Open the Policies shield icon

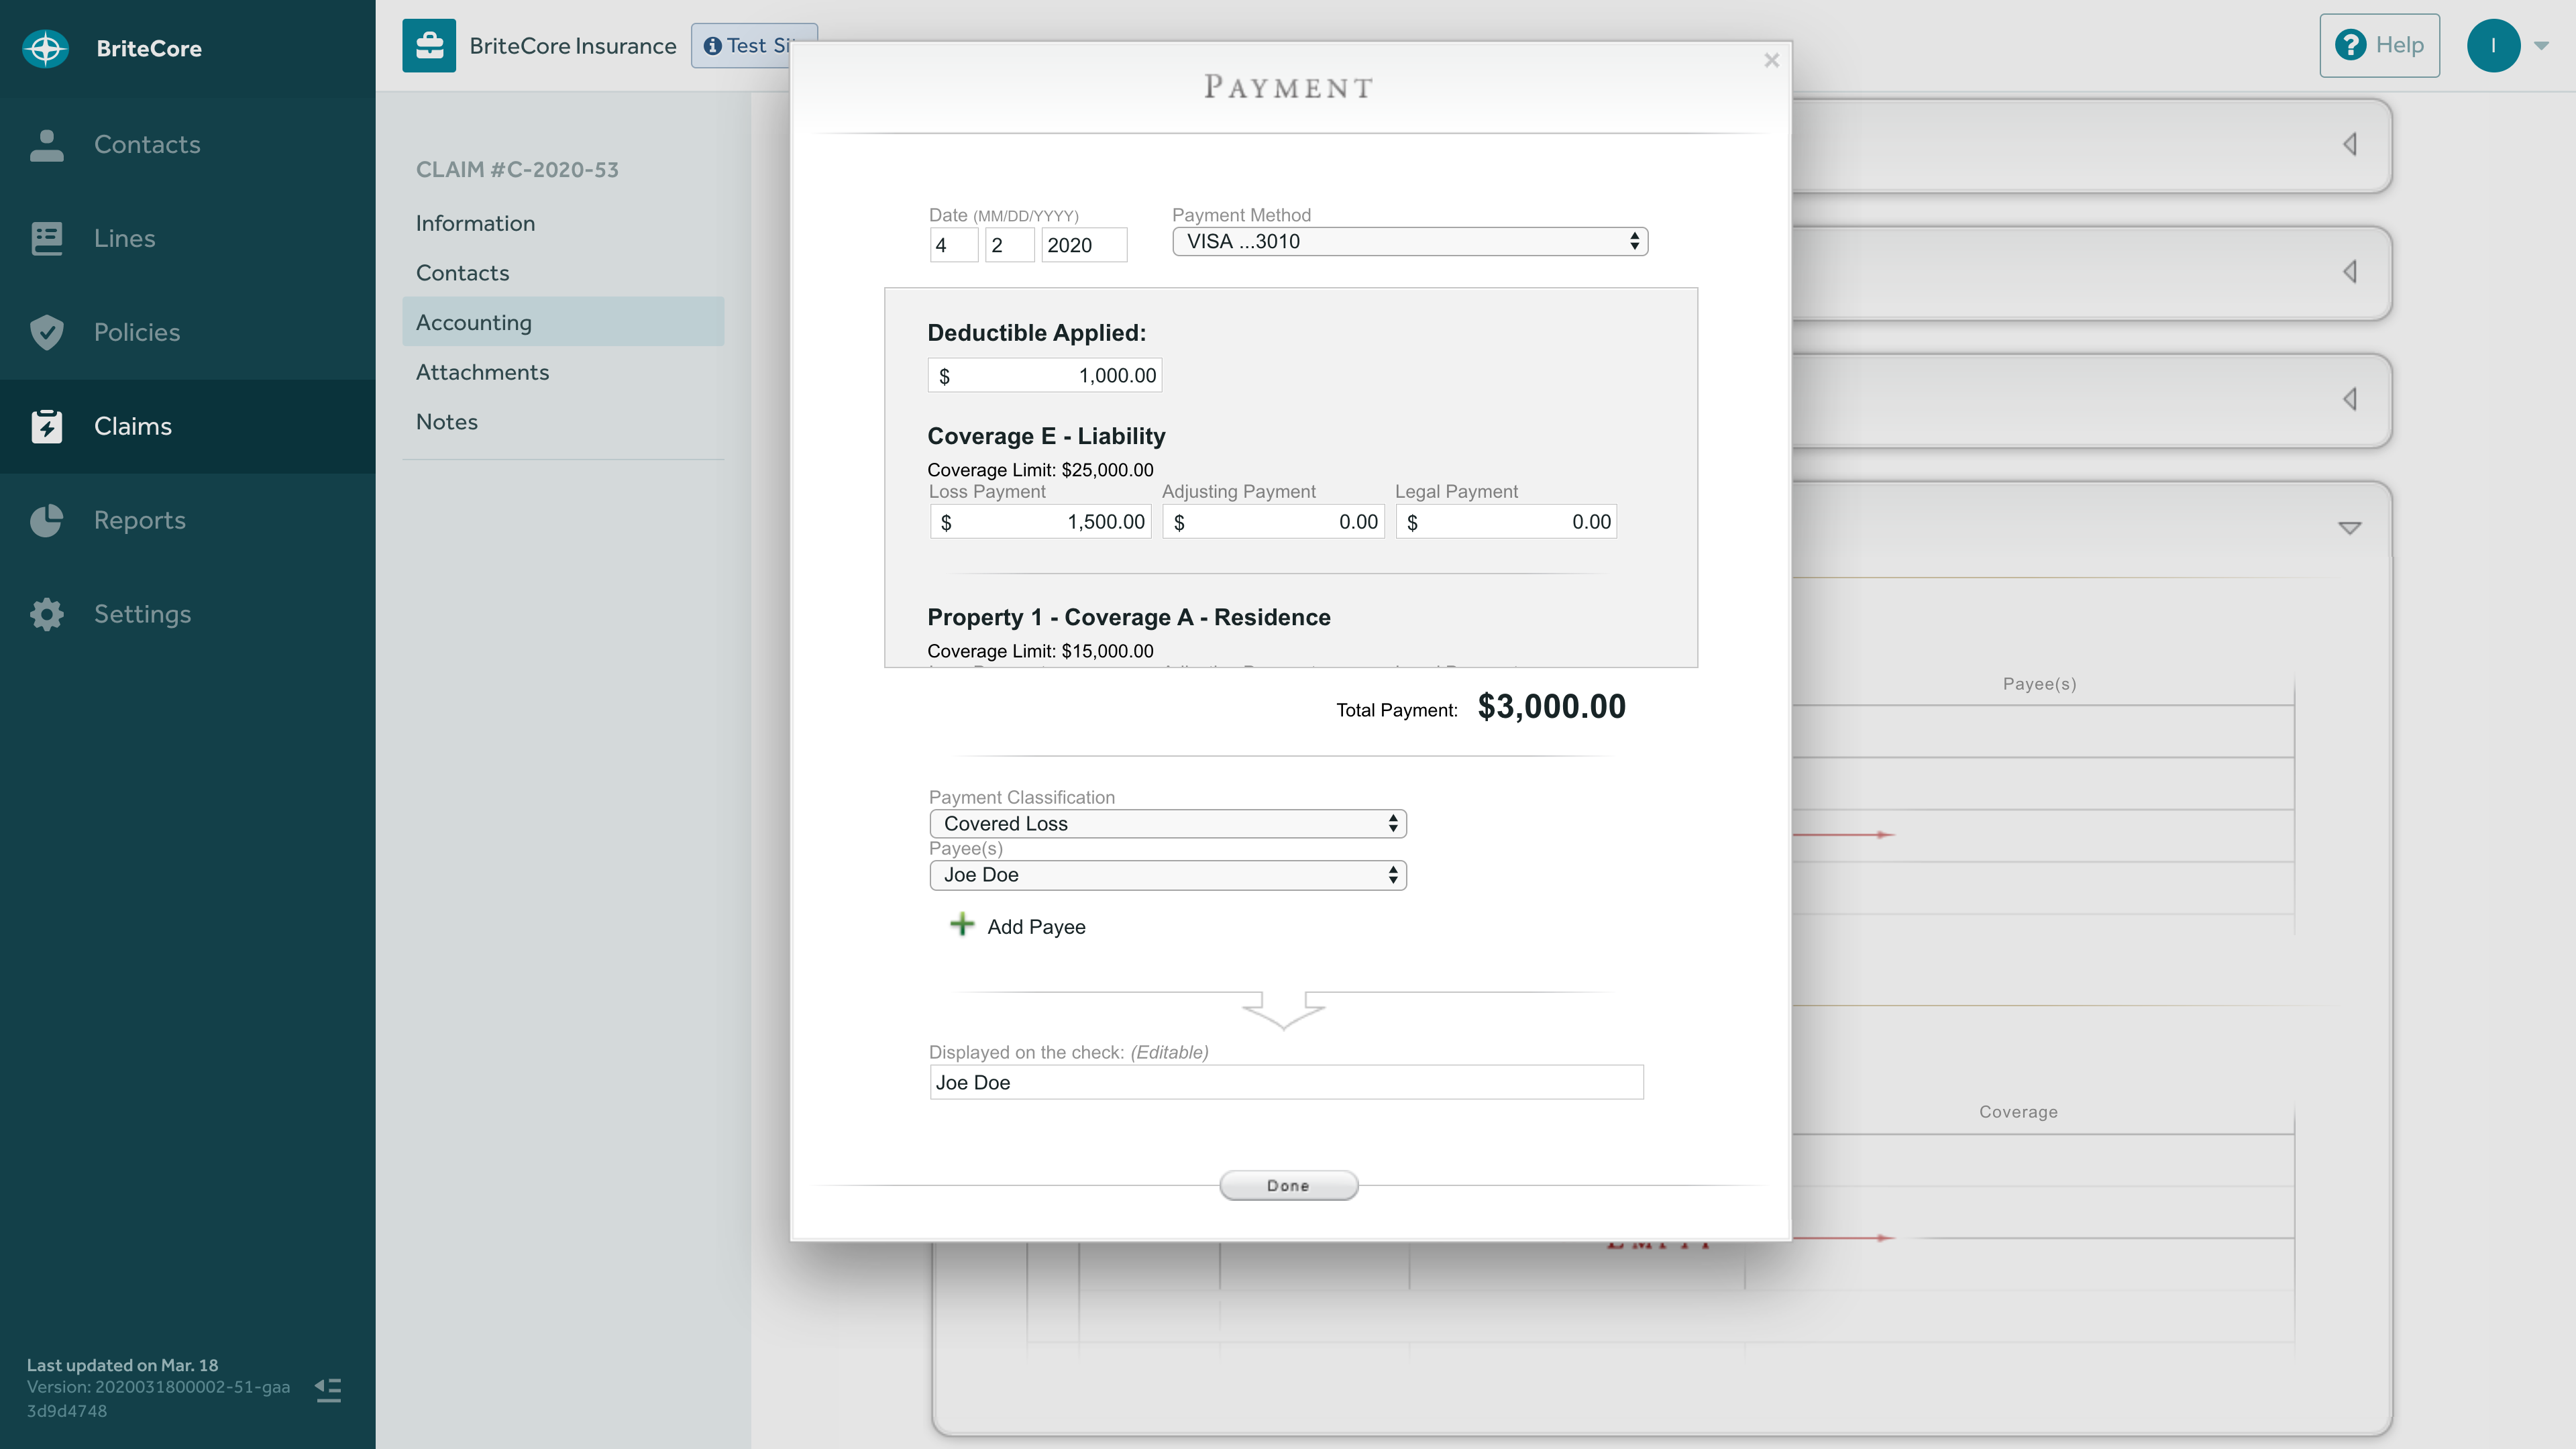pyautogui.click(x=46, y=332)
